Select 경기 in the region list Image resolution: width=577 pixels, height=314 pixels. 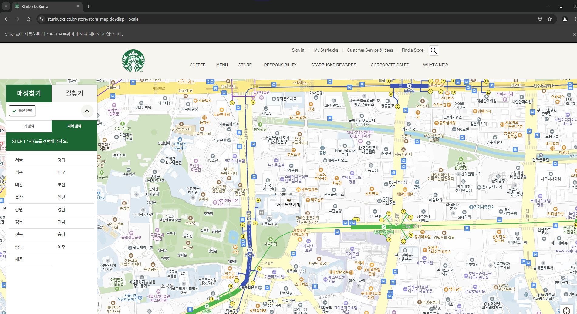(62, 160)
